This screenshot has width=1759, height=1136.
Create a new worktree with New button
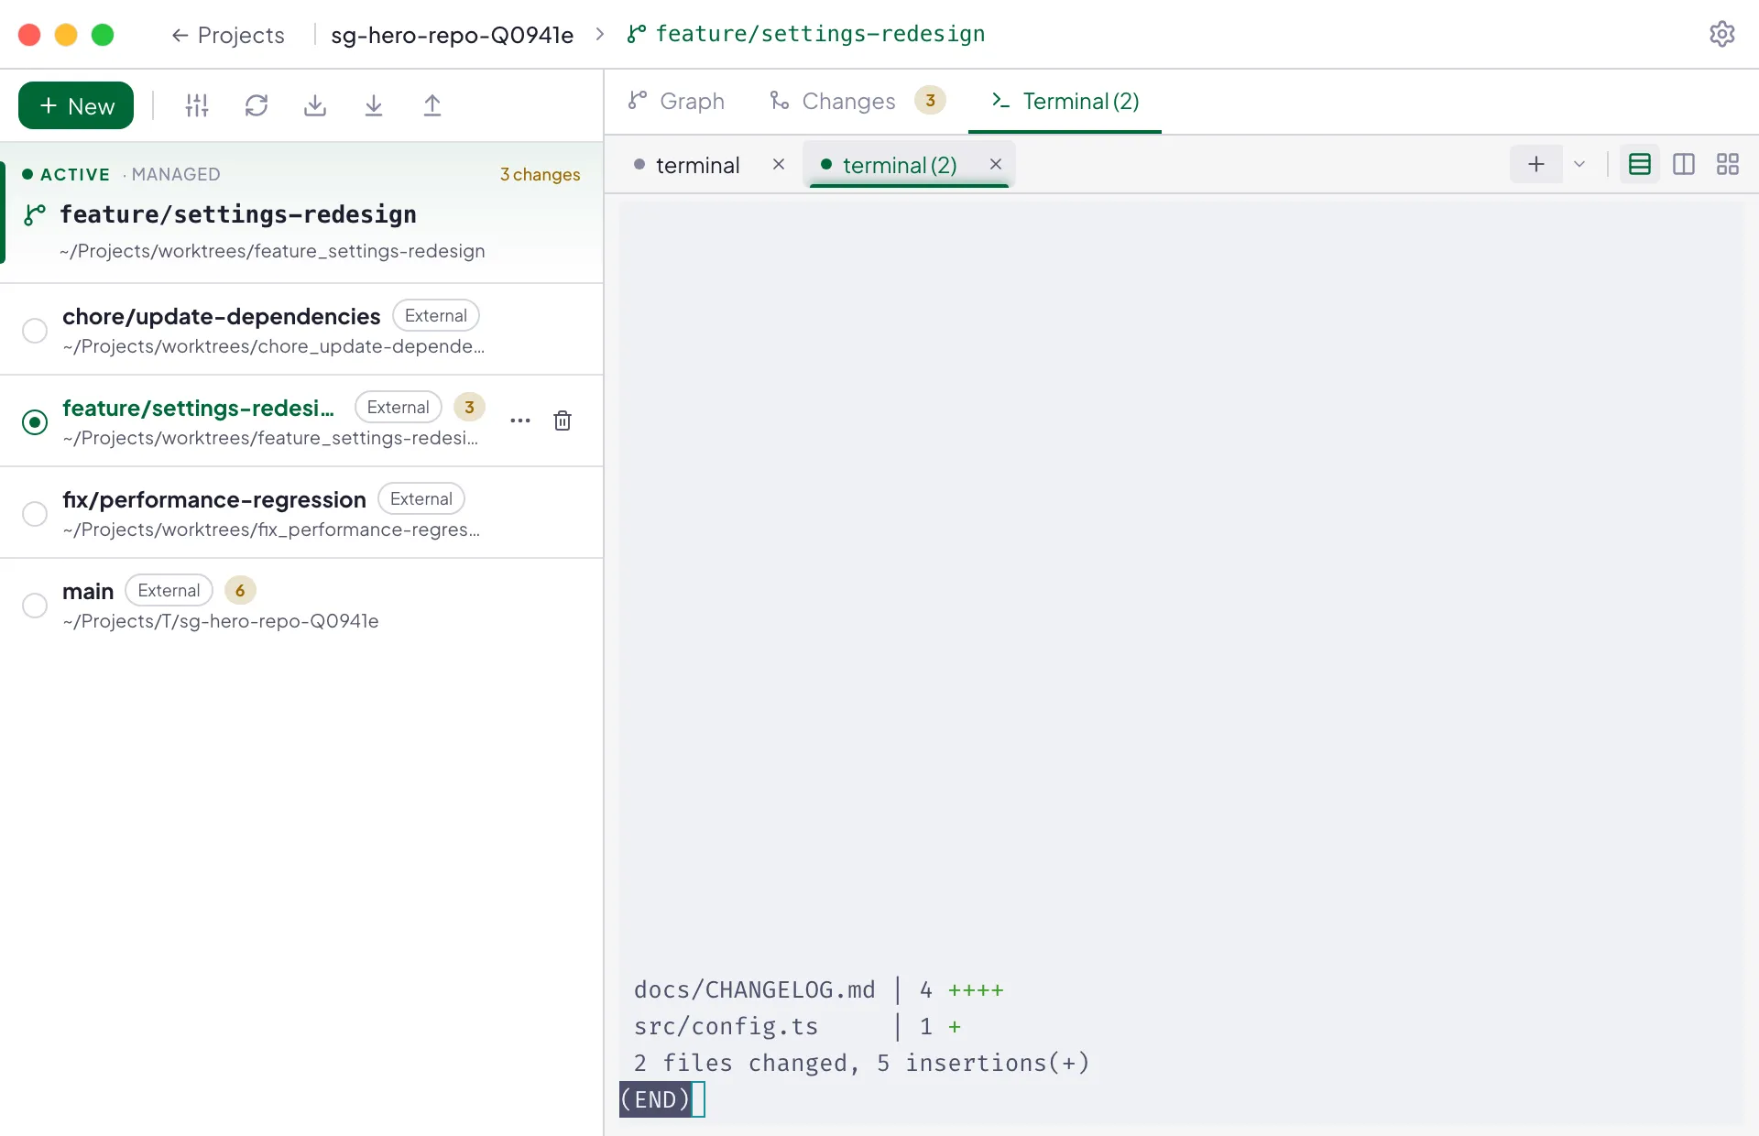(x=76, y=105)
